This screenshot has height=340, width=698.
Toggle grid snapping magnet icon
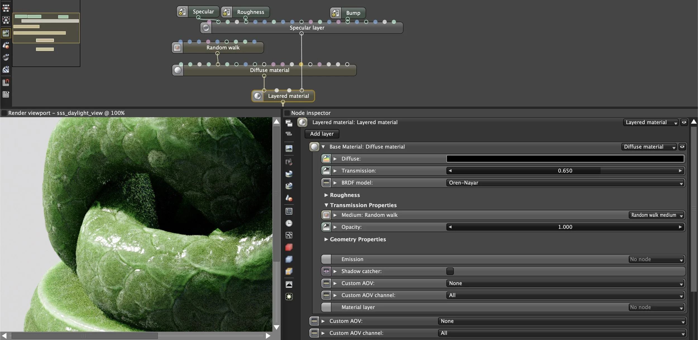click(6, 83)
